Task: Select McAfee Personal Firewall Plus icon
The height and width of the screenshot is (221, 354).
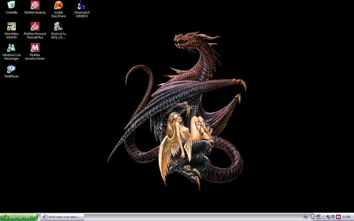Action: click(35, 27)
